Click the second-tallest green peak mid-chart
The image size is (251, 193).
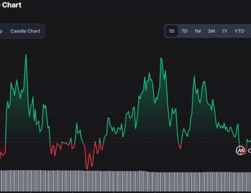[x=160, y=59]
